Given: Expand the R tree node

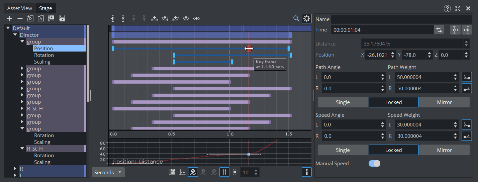Looking at the screenshot, I should tap(15, 169).
